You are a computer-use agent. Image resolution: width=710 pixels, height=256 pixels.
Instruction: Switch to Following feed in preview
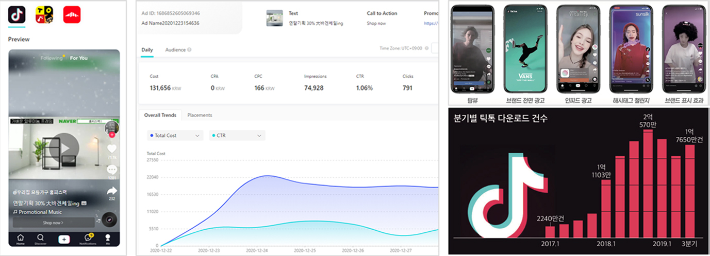(52, 58)
